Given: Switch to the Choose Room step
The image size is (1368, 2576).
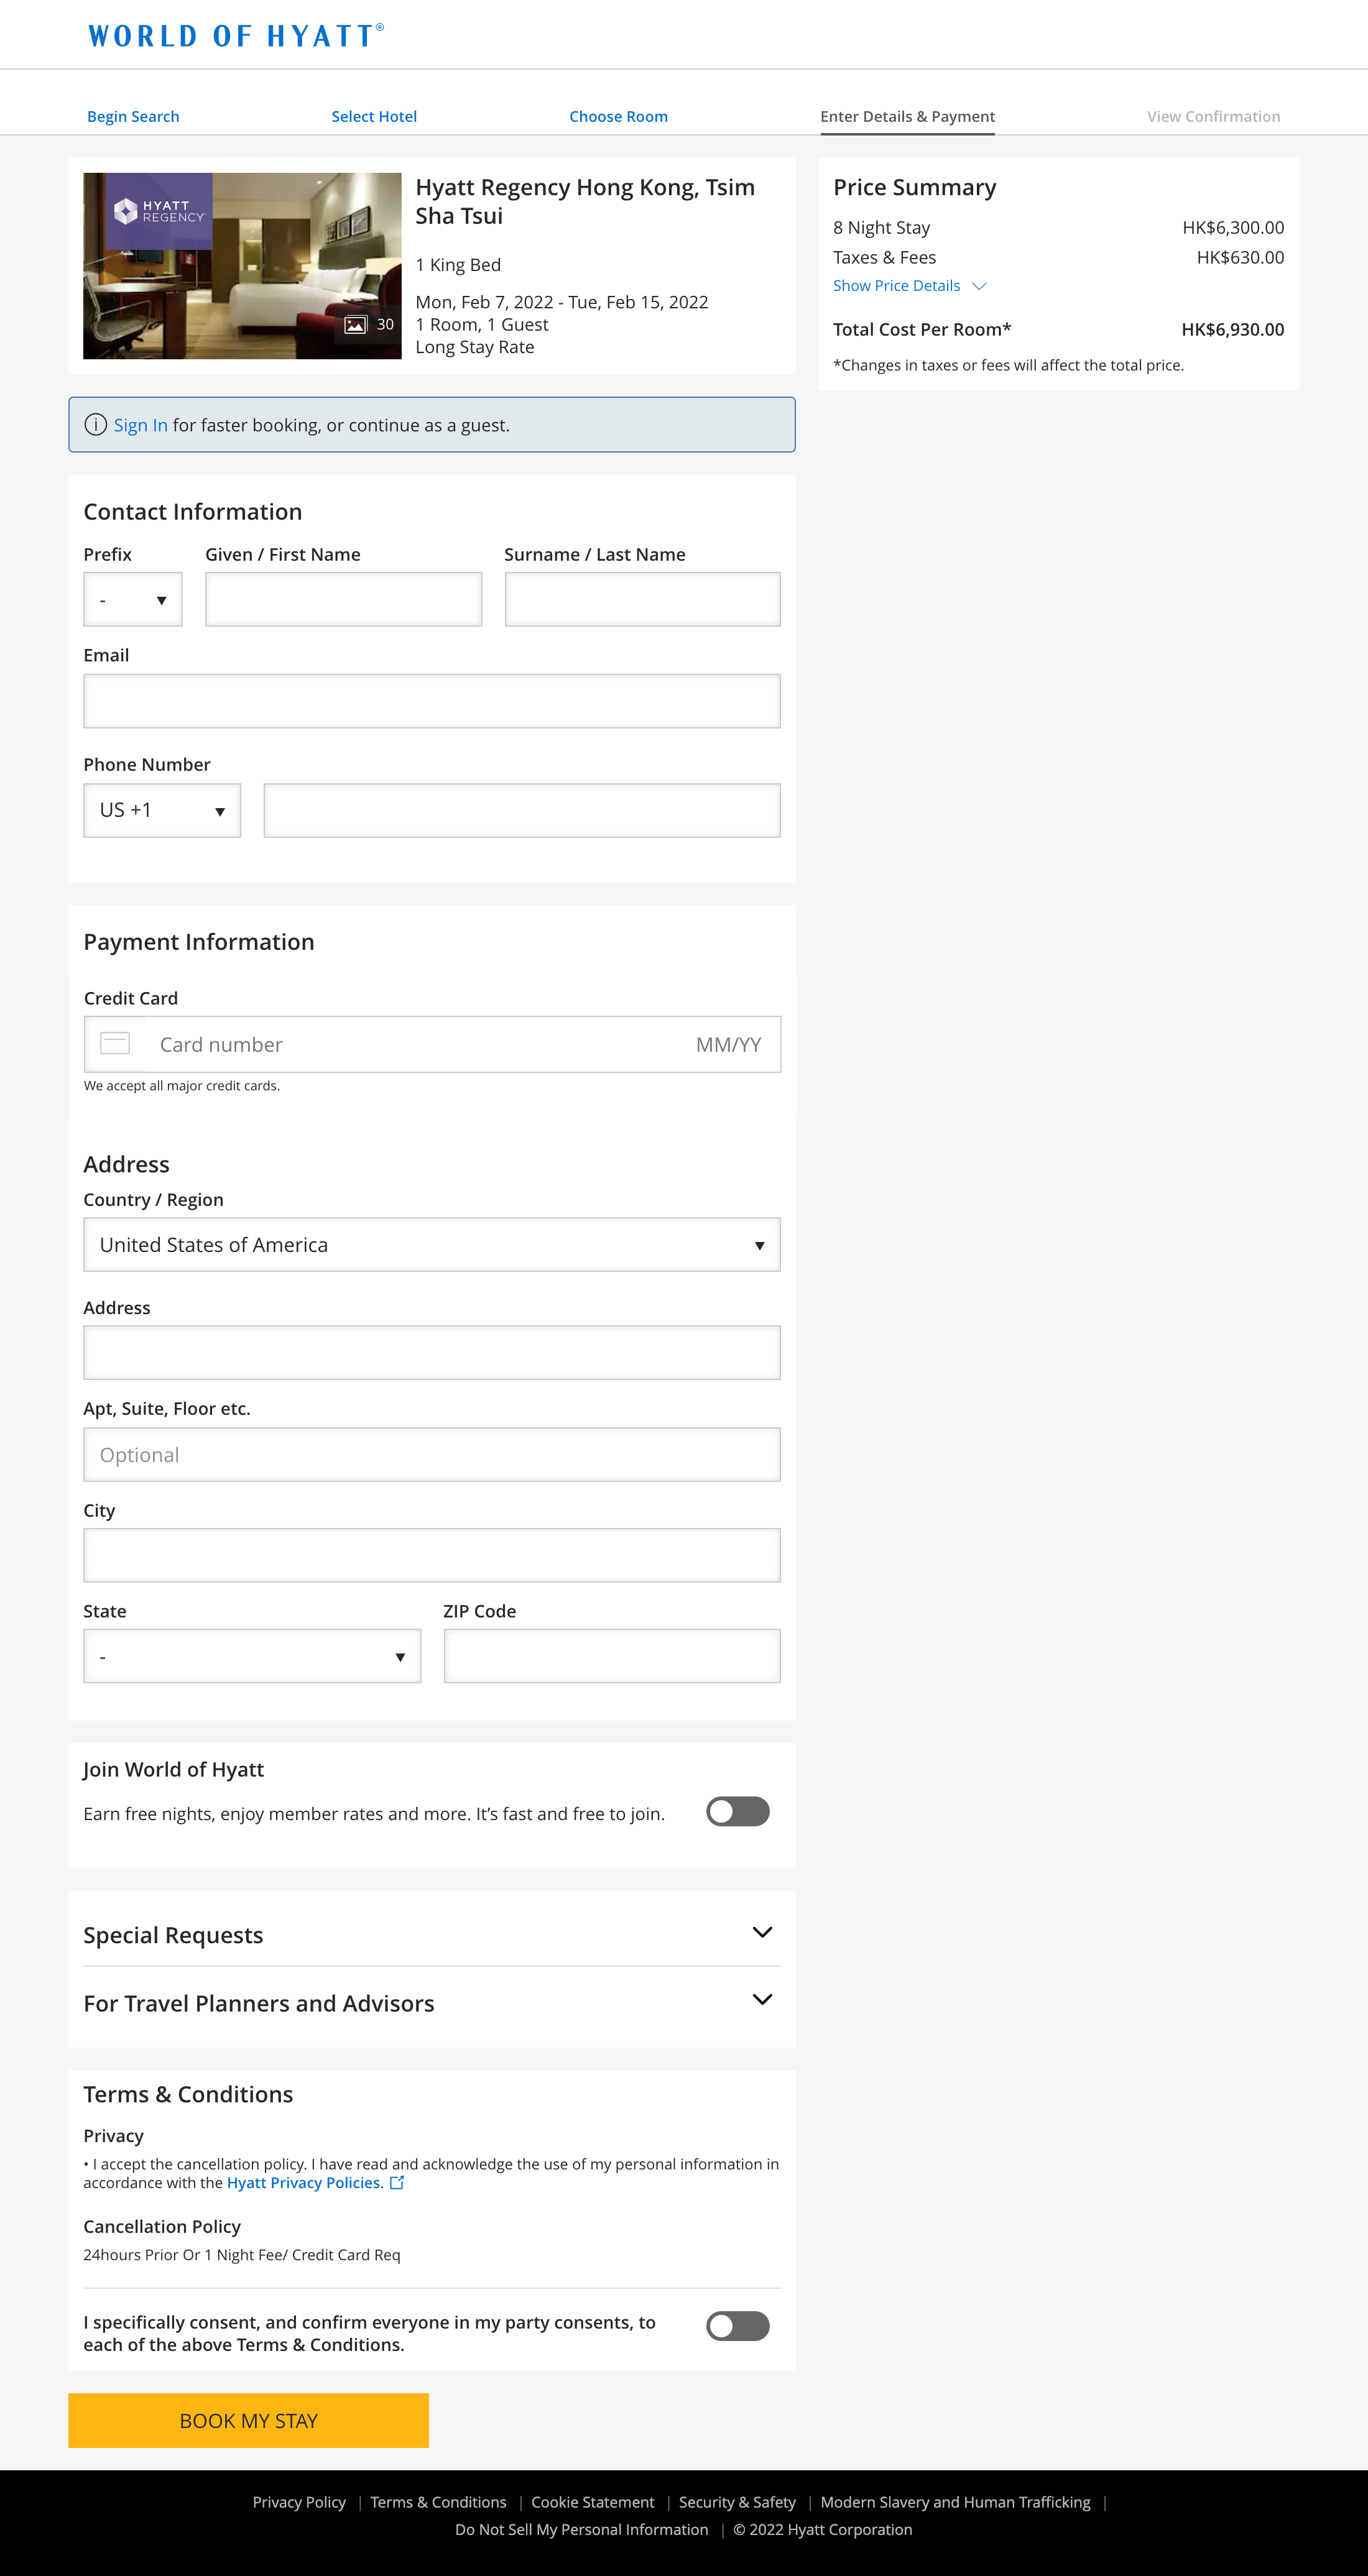Looking at the screenshot, I should [x=618, y=116].
